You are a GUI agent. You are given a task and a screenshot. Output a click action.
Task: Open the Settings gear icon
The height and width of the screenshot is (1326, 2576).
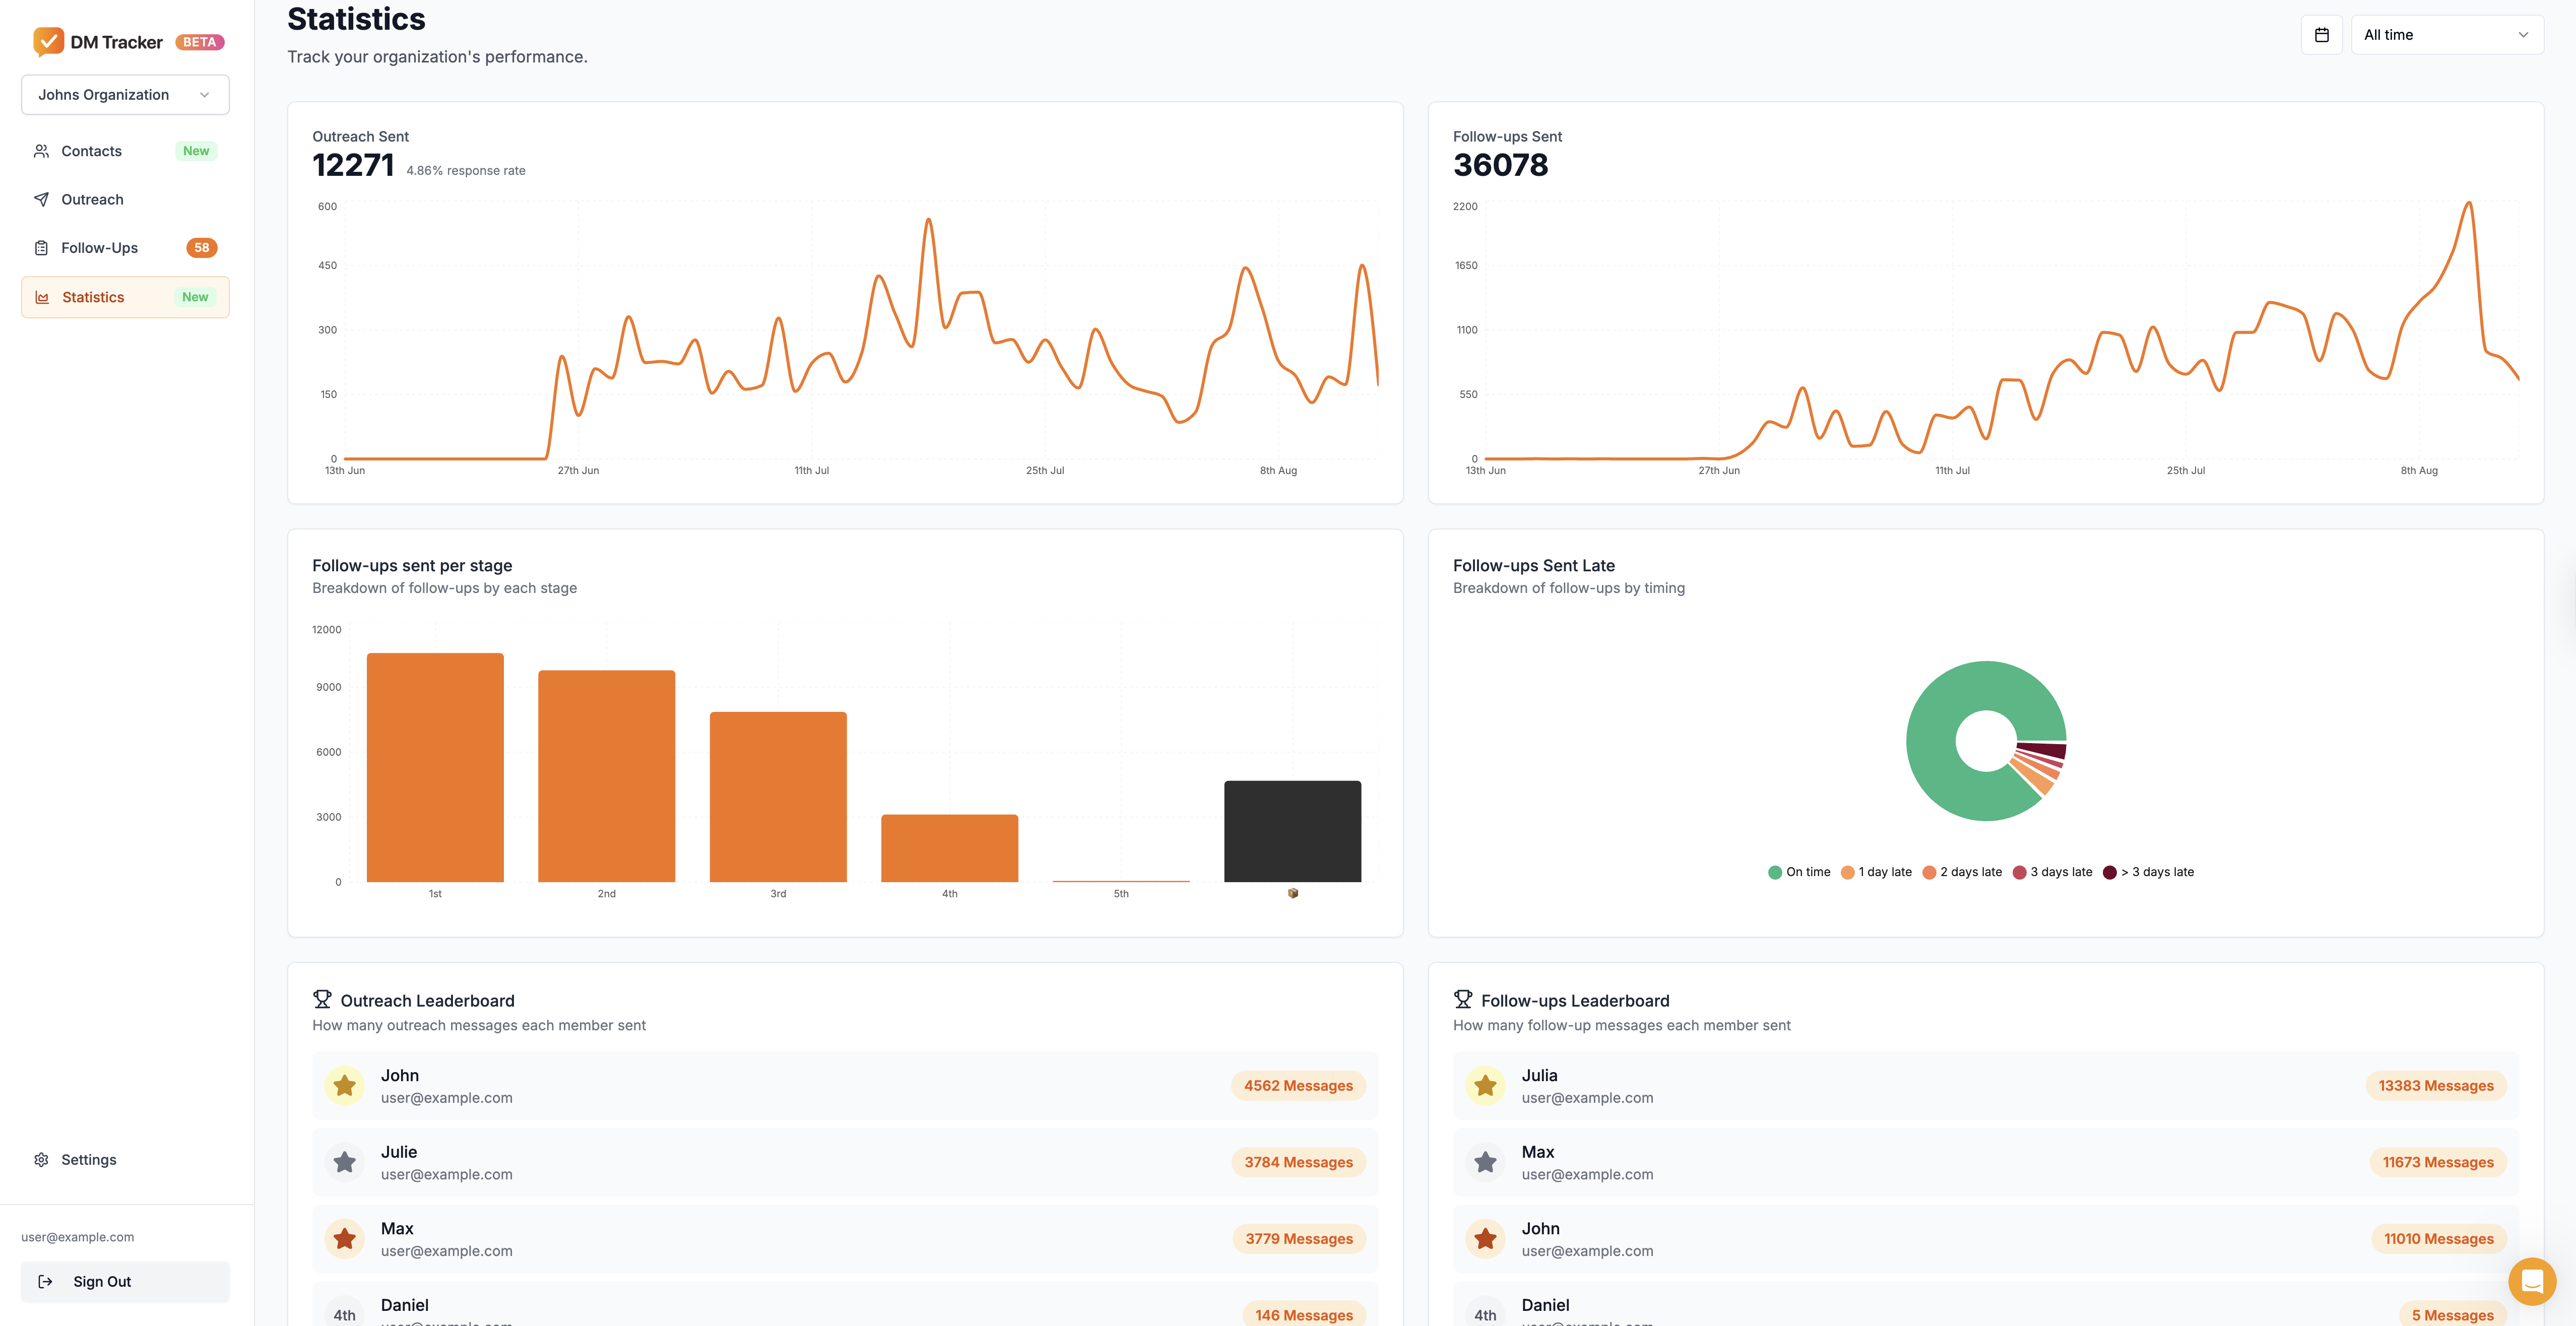pyautogui.click(x=41, y=1159)
